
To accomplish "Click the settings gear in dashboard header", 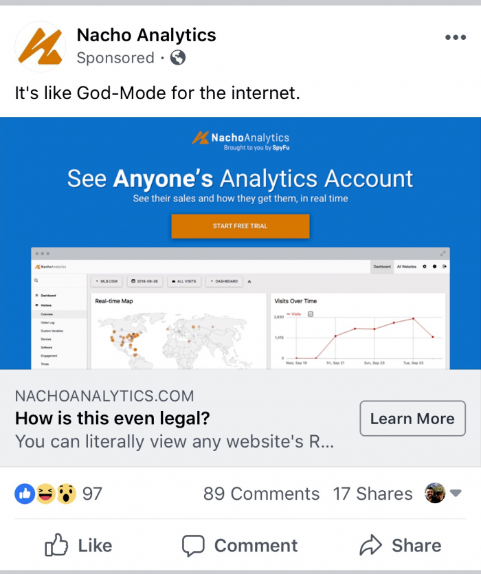I will click(425, 266).
